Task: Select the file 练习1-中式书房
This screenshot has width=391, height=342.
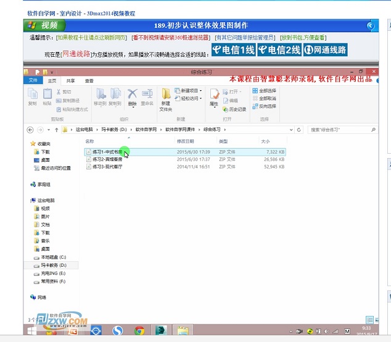Action: [x=185, y=152]
